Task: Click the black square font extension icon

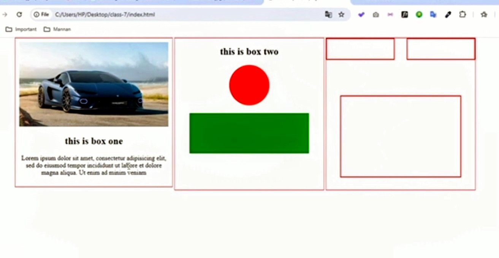Action: 404,14
